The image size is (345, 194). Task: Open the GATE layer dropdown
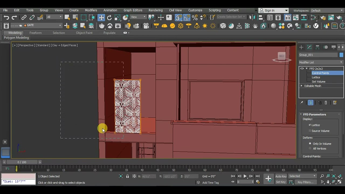tap(60, 25)
